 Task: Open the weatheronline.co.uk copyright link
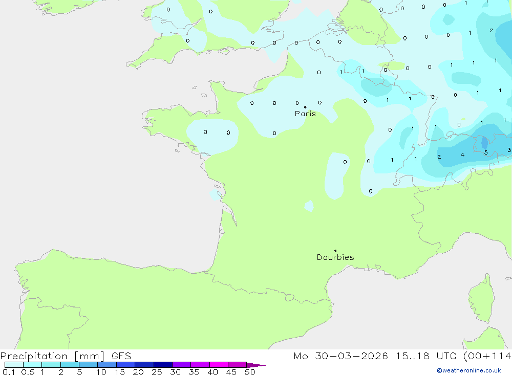coord(469,370)
